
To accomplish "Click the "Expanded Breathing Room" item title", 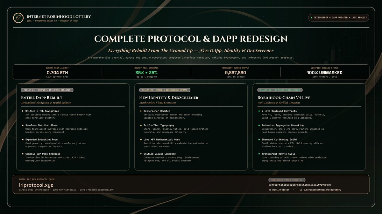I will pos(41,139).
